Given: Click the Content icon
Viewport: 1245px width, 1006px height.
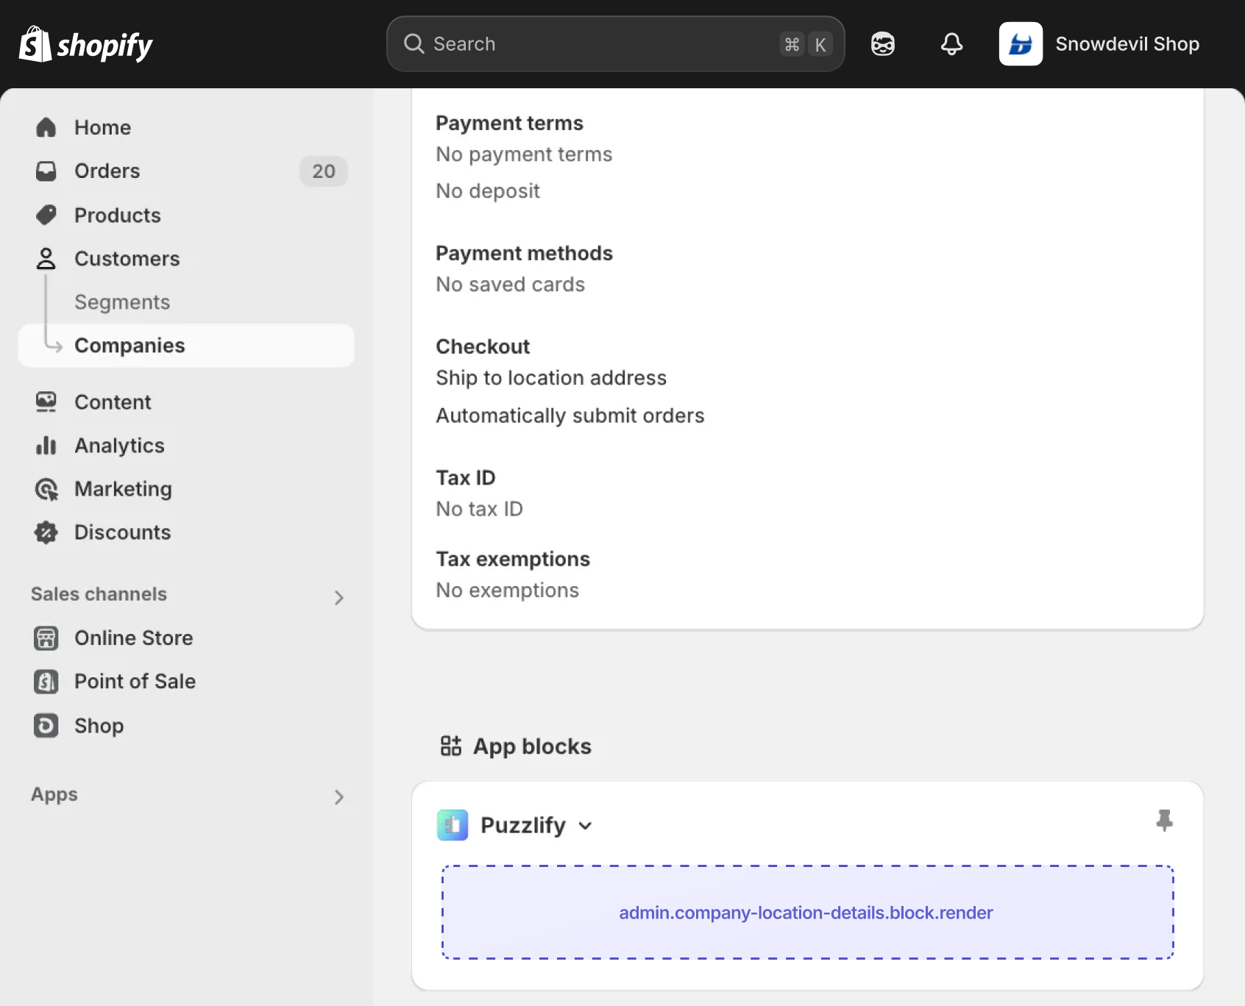Looking at the screenshot, I should click(x=46, y=402).
